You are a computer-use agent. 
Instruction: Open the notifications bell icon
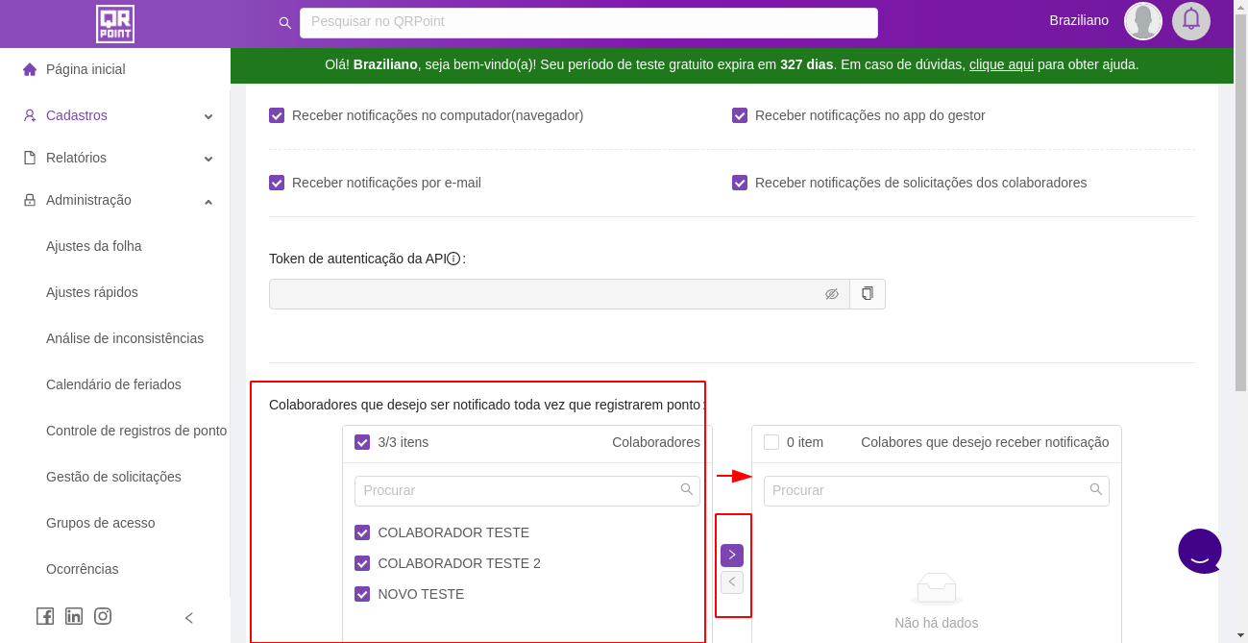tap(1191, 20)
